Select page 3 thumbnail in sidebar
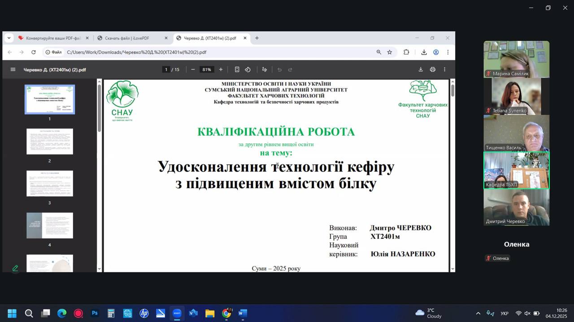Image resolution: width=574 pixels, height=322 pixels. [50, 183]
